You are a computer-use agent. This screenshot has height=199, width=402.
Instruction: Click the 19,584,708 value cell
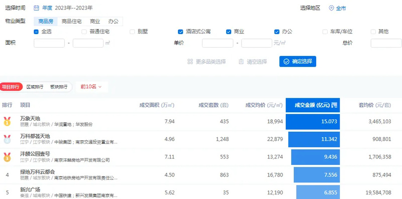click(378, 192)
